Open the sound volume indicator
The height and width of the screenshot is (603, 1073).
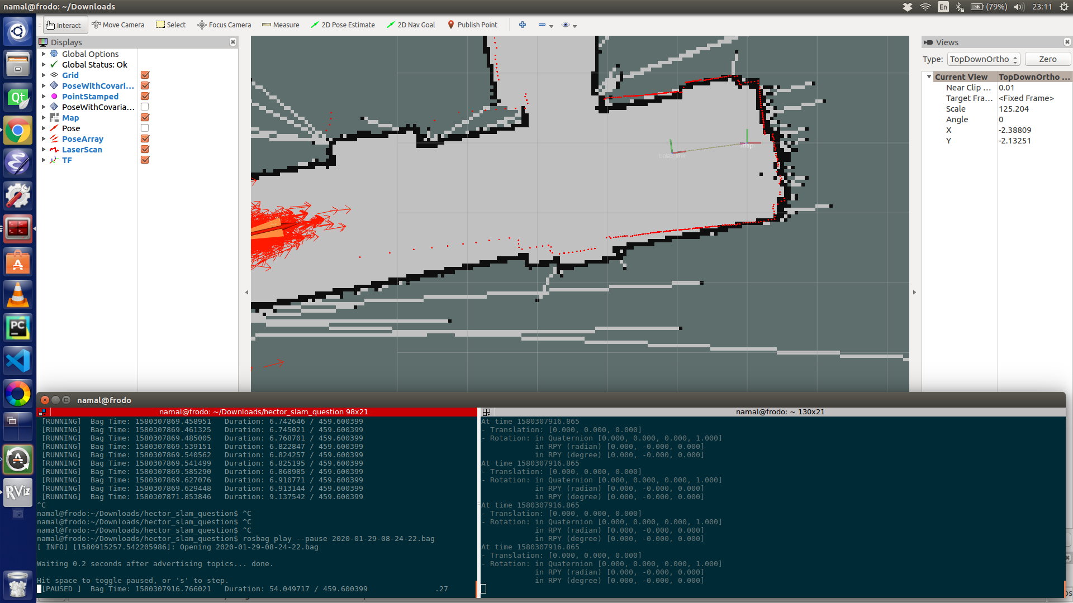1019,7
